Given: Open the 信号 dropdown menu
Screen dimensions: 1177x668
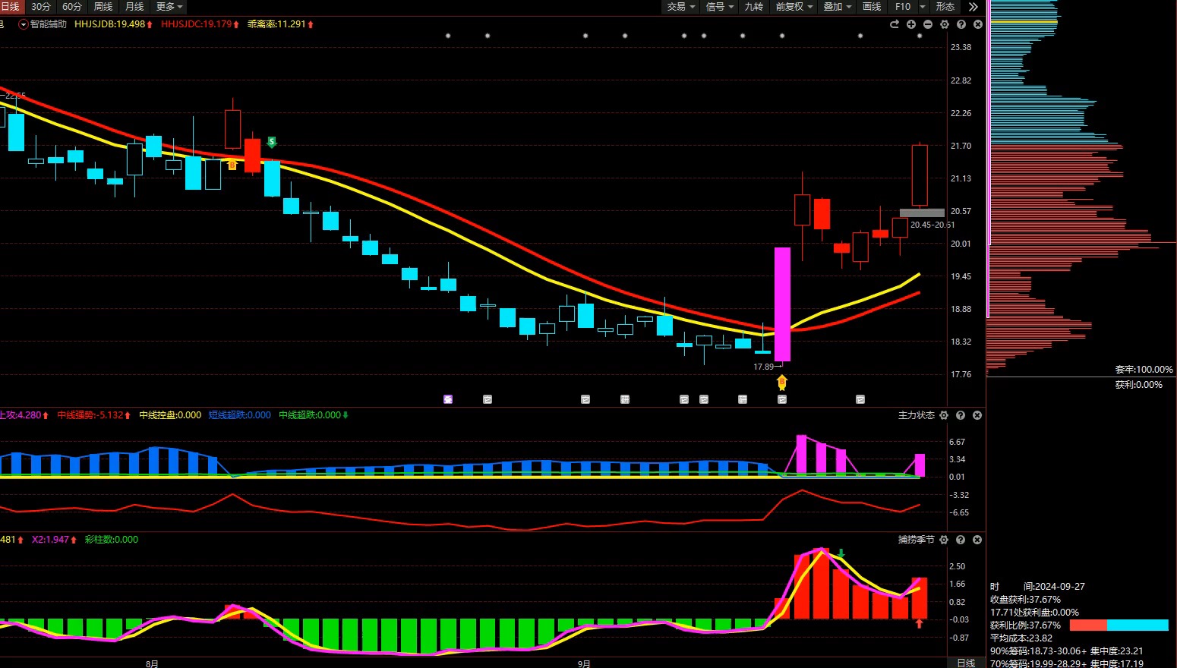Looking at the screenshot, I should 720,6.
